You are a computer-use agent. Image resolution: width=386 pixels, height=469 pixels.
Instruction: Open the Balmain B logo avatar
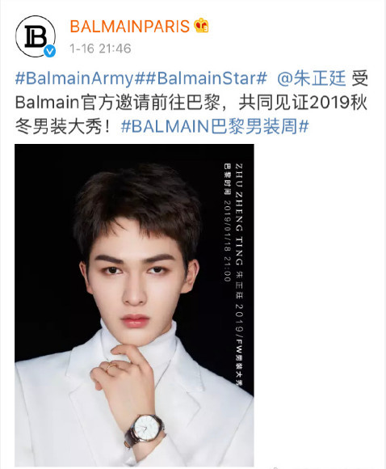36,36
